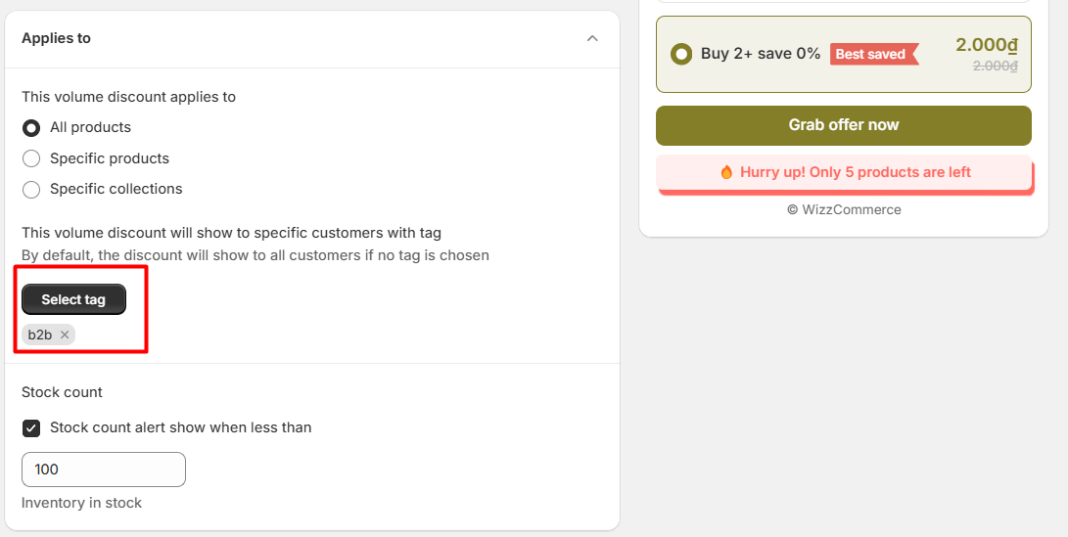Screen dimensions: 1068x537
Task: Click the Stock count section heading
Action: 62,392
